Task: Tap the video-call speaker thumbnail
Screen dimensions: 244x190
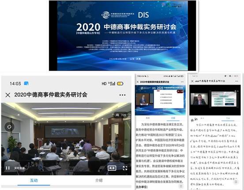Action: [199, 99]
